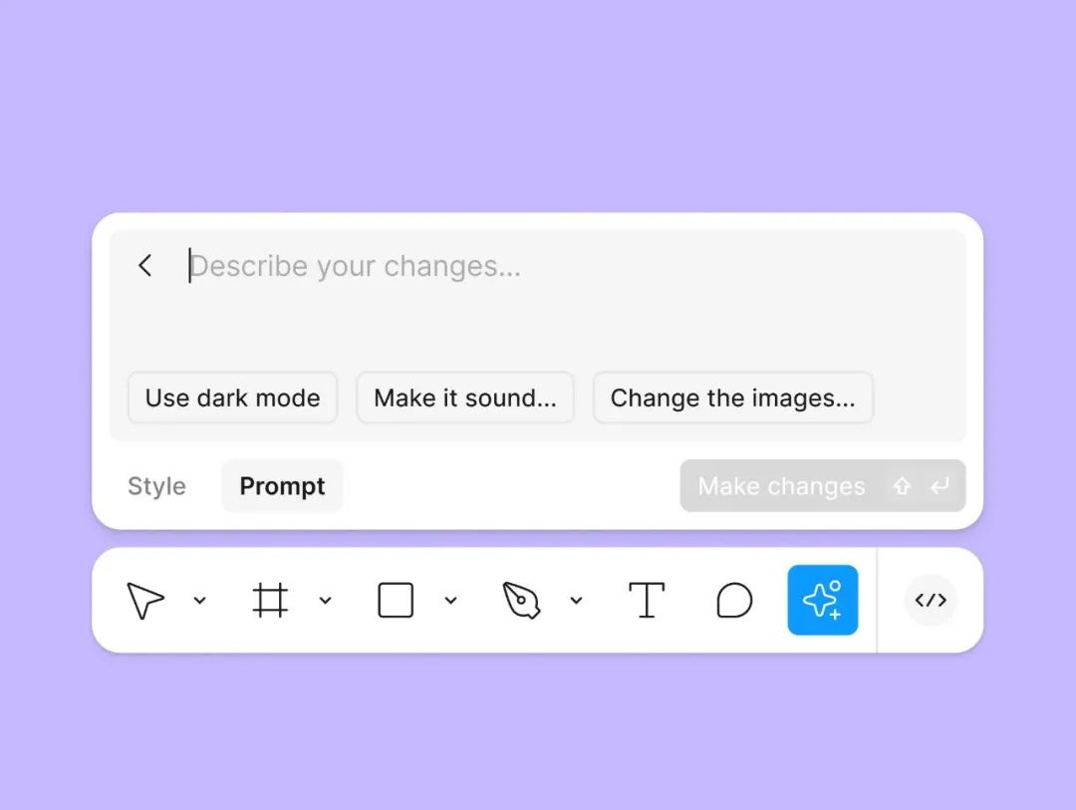Switch to the Style tab
The height and width of the screenshot is (810, 1076).
[x=156, y=485]
